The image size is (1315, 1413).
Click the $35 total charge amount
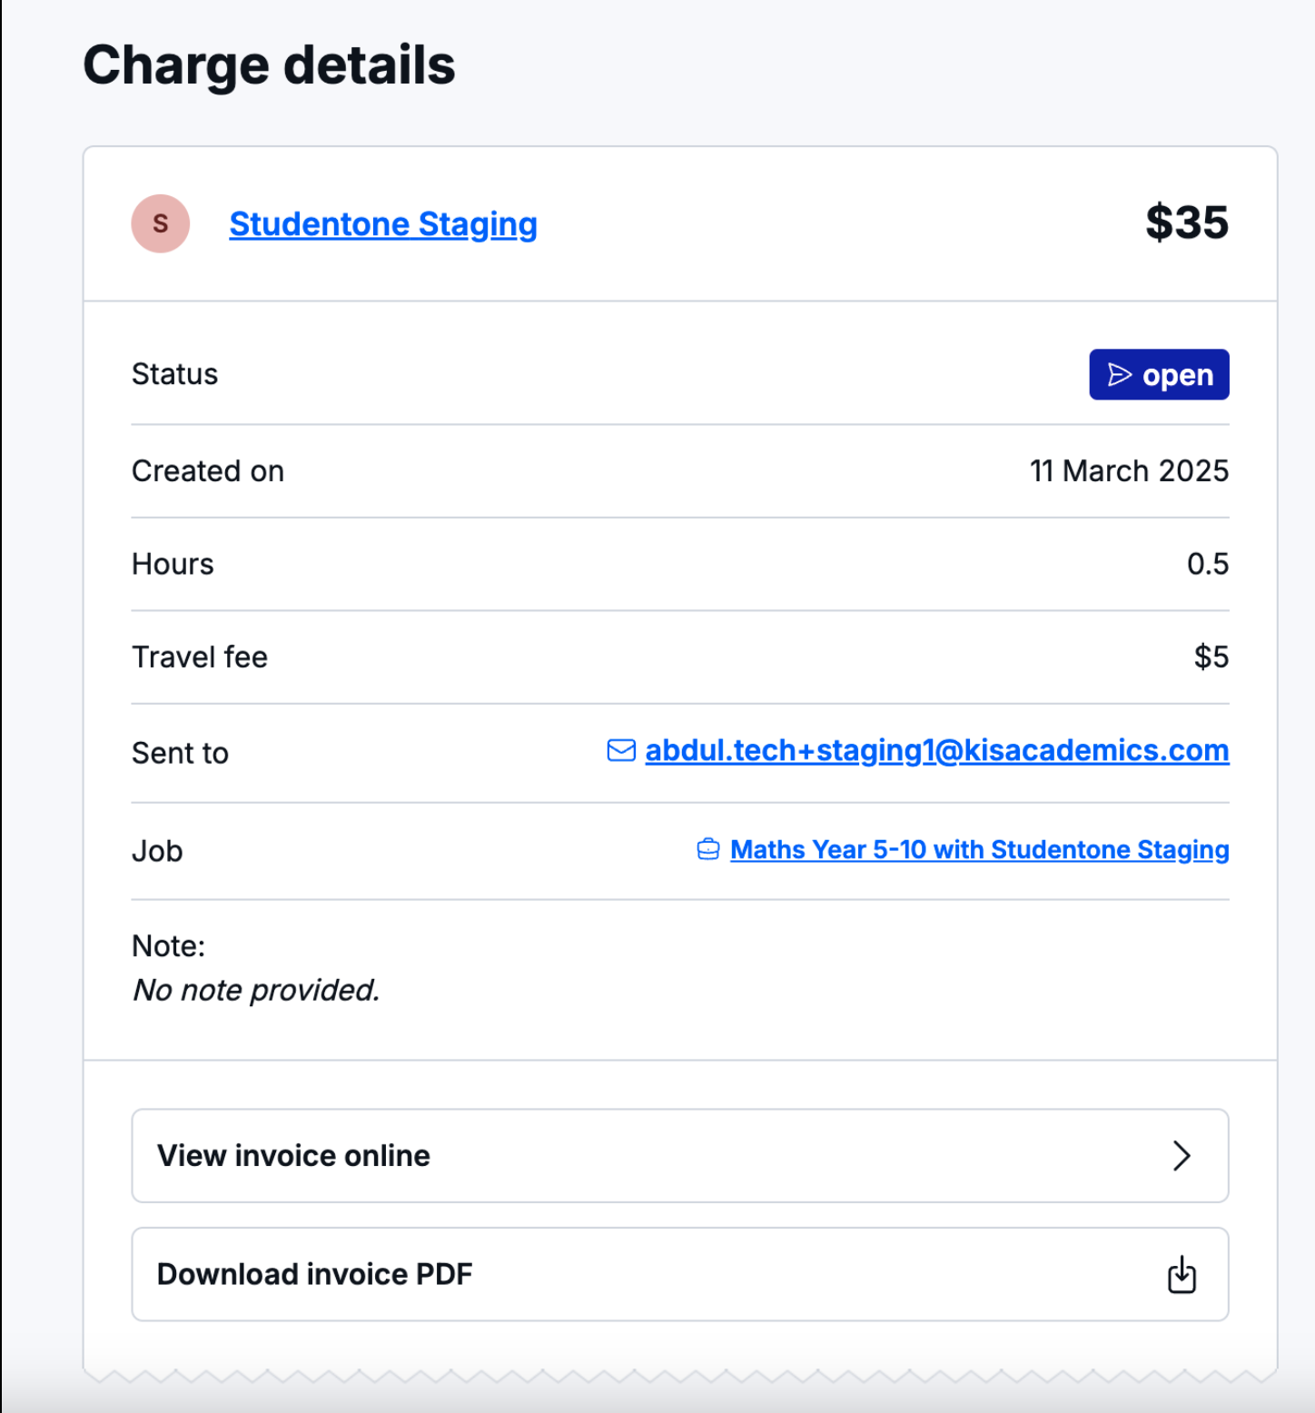[1186, 222]
